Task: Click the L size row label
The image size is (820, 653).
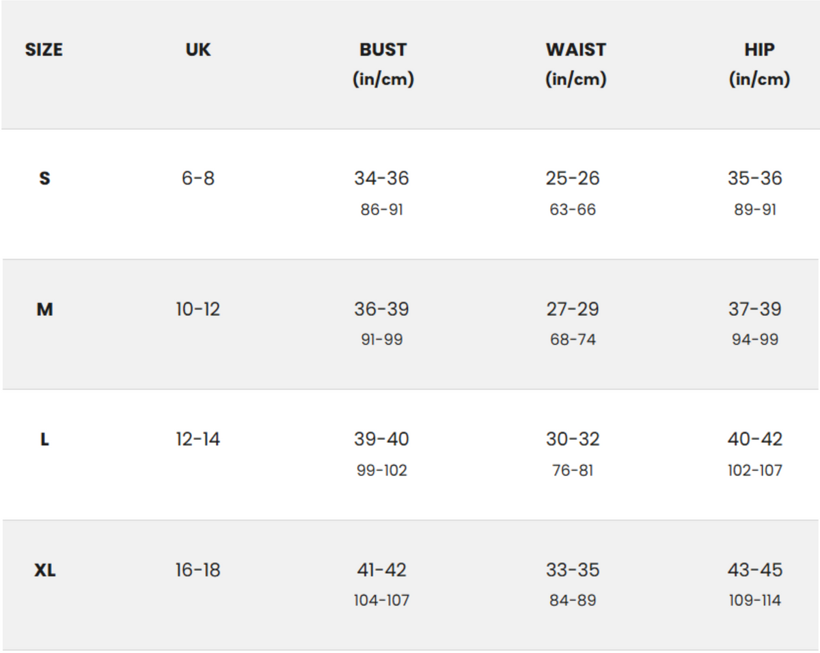Action: [44, 440]
